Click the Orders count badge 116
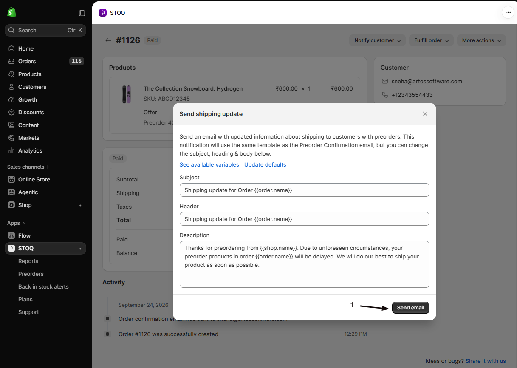This screenshot has width=517, height=368. click(76, 61)
